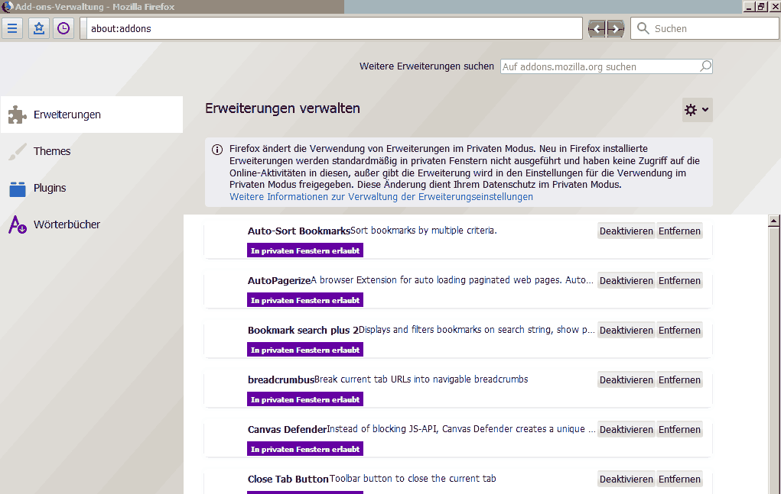Go forward with the right arrow button

616,29
